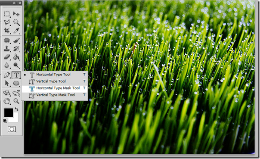The image size is (260, 159).
Task: Select the Eraser tool
Action: [x=7, y=57]
